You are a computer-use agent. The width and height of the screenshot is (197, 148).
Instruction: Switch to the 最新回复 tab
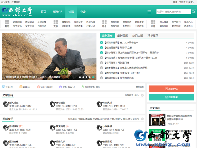123,36
